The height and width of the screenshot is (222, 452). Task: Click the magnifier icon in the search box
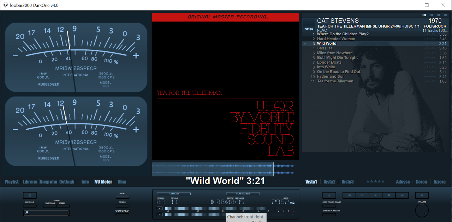(x=26, y=212)
